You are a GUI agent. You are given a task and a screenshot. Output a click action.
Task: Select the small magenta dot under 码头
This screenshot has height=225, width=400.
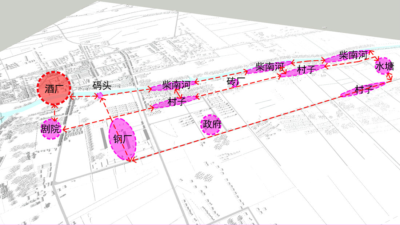pyautogui.click(x=99, y=96)
